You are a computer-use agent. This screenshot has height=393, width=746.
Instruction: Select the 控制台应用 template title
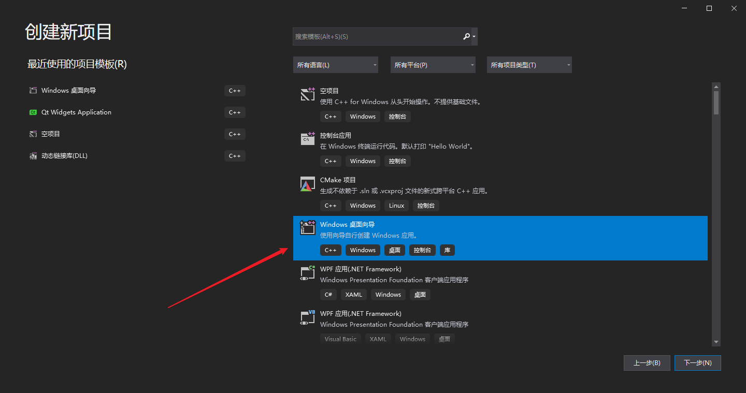pos(336,136)
